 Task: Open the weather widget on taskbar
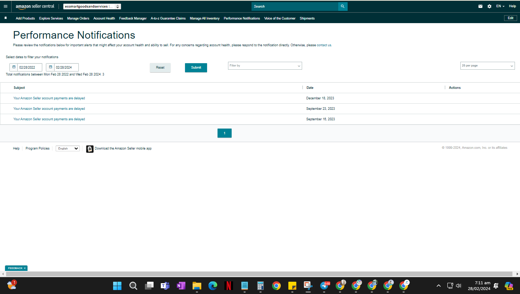point(12,285)
